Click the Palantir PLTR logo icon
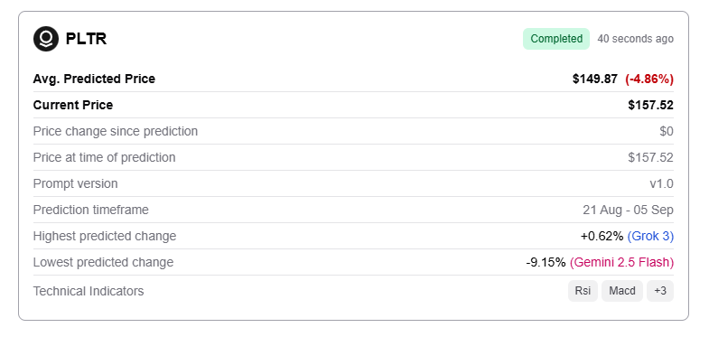 click(x=46, y=39)
